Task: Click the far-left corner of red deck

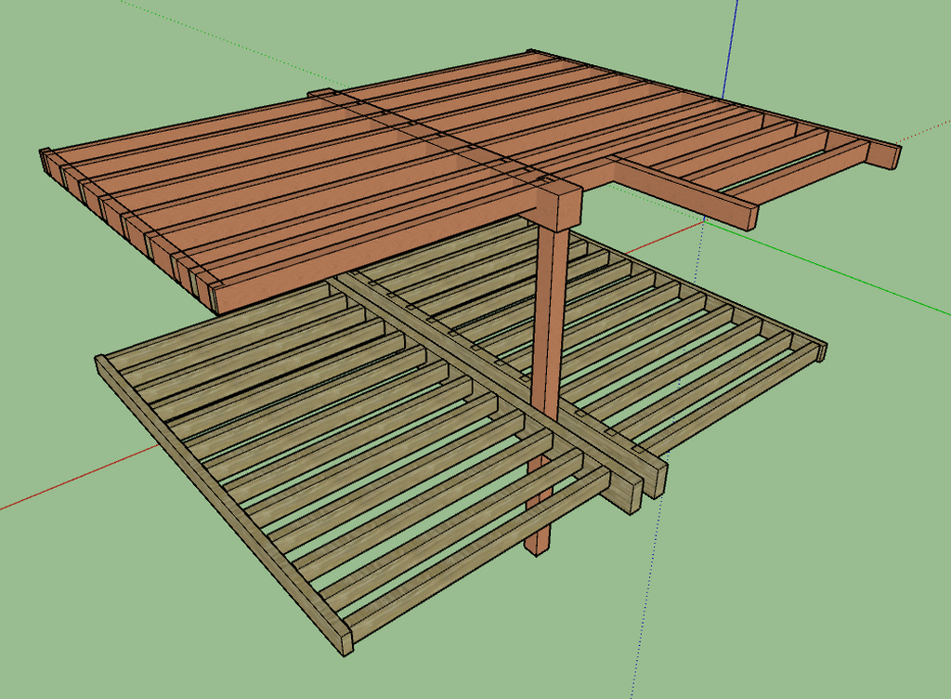Action: pyautogui.click(x=45, y=158)
